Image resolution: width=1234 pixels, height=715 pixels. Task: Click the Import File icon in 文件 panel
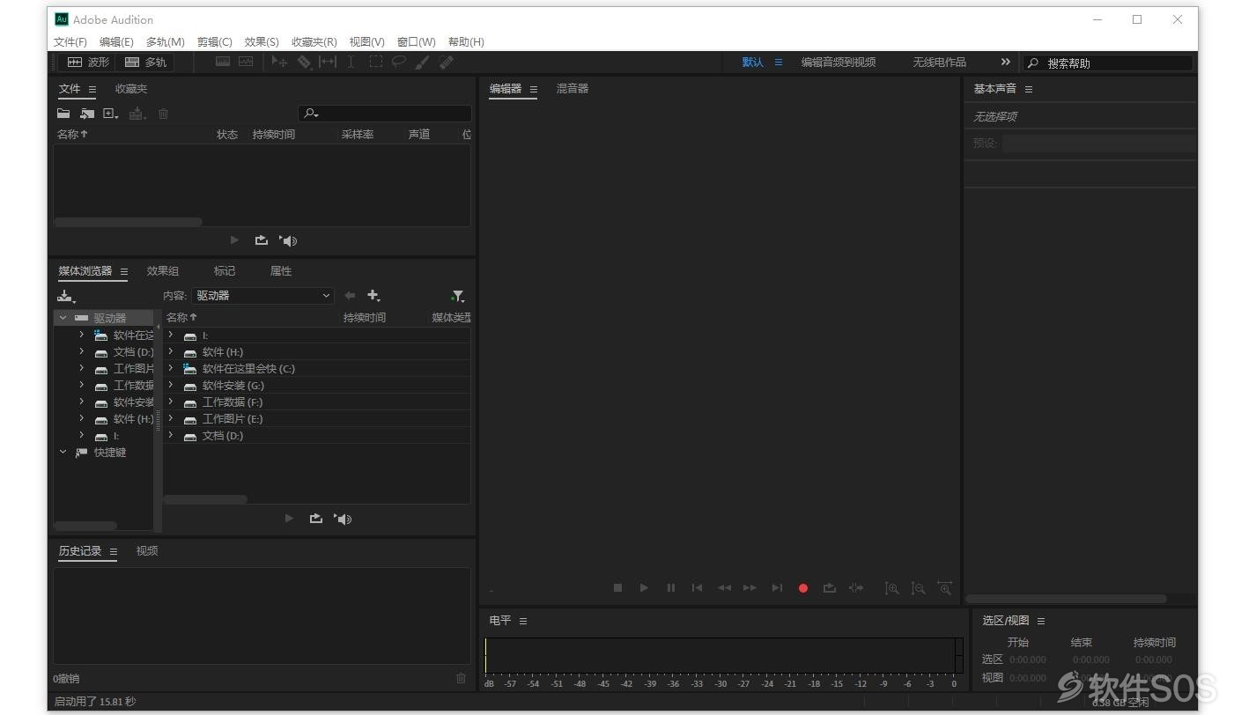(86, 114)
